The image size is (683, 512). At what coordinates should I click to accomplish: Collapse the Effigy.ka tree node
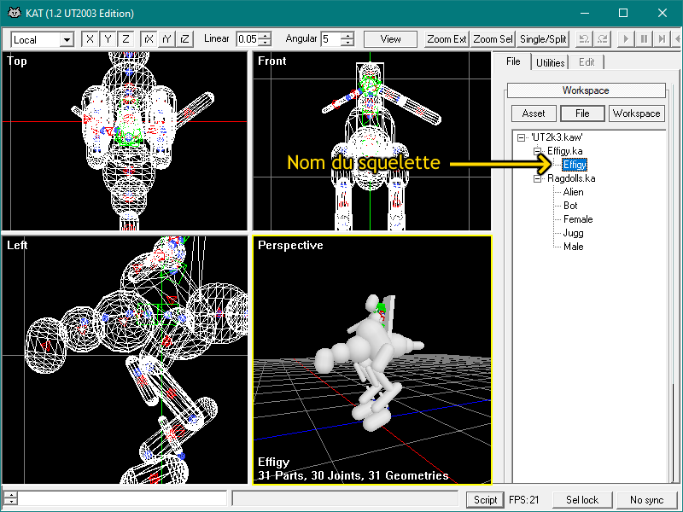pyautogui.click(x=538, y=151)
